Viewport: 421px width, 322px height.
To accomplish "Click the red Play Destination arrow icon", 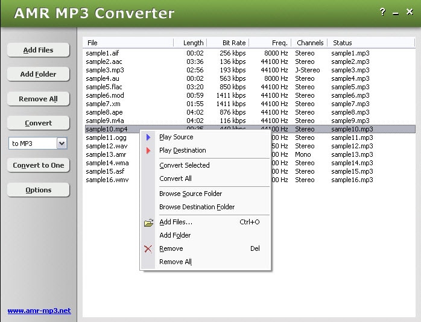I will pos(148,151).
